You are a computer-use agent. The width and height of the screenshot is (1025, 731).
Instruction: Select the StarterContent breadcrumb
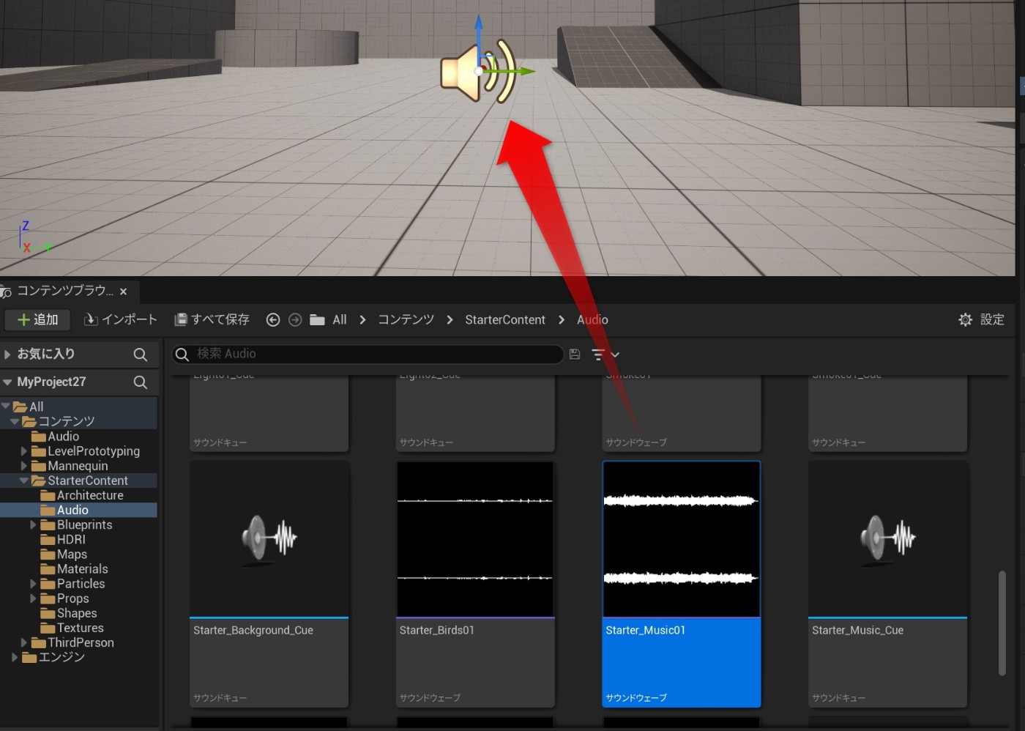tap(505, 320)
